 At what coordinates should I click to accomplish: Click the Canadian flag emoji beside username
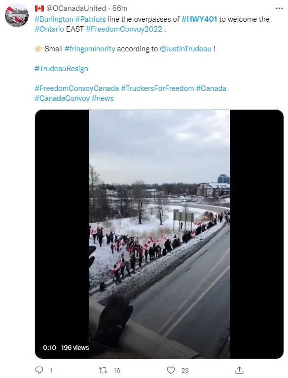[x=39, y=8]
